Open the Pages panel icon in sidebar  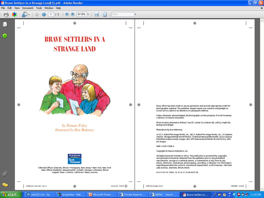(5, 24)
